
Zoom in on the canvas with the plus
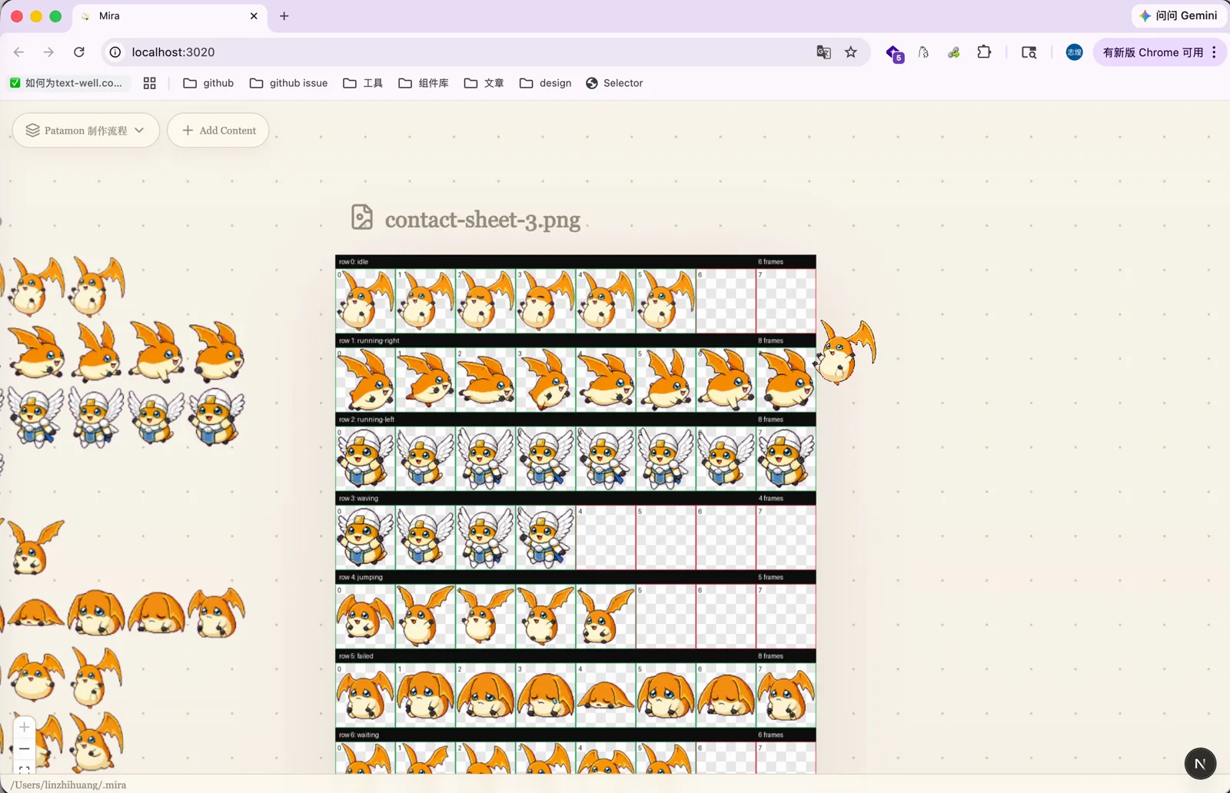point(25,727)
